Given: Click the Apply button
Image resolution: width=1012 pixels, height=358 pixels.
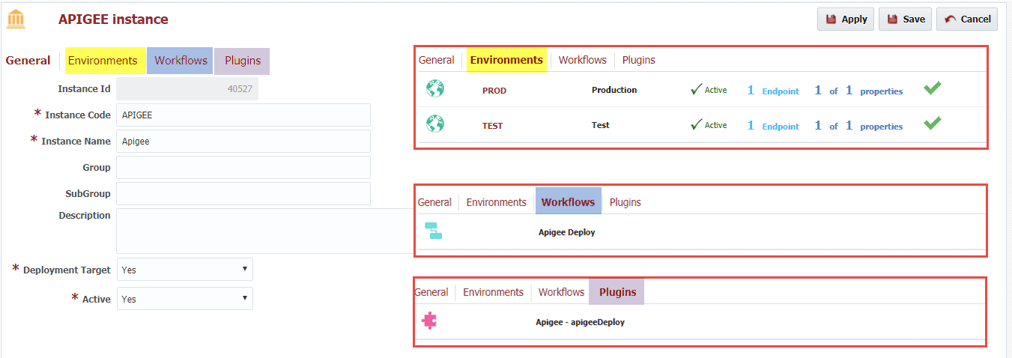Looking at the screenshot, I should point(846,19).
